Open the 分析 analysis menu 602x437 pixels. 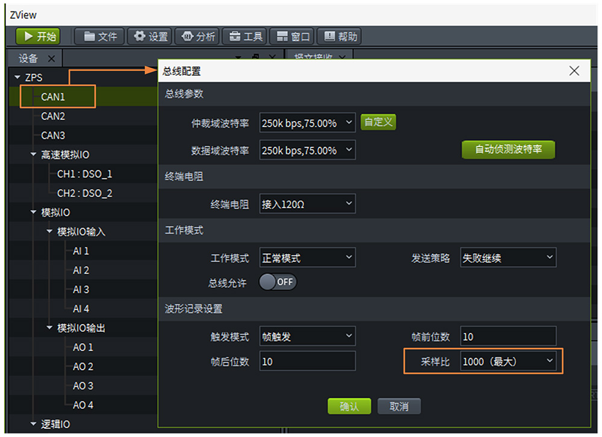click(197, 36)
